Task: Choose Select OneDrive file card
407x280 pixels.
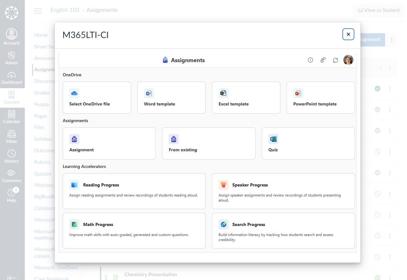Action: (x=97, y=98)
